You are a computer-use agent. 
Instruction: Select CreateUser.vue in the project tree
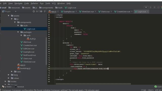click(x=29, y=45)
